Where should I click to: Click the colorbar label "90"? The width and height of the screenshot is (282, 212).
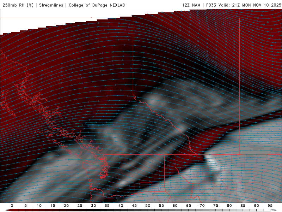click(x=256, y=206)
